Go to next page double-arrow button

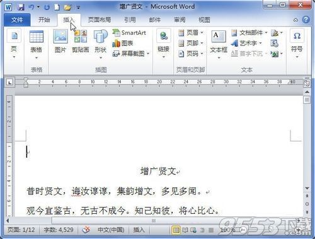pyautogui.click(x=307, y=212)
